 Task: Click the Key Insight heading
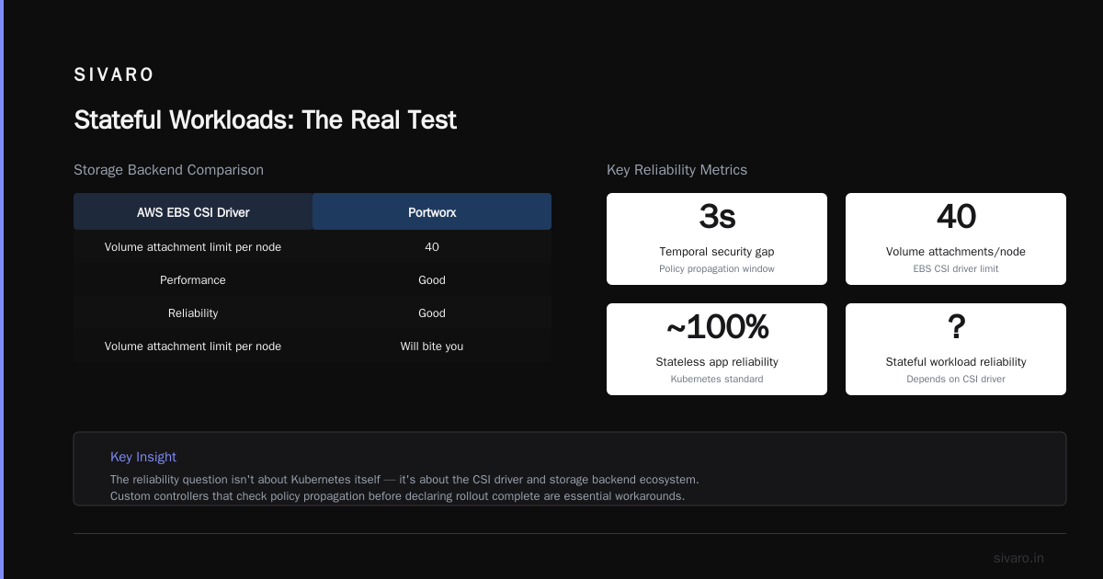(143, 457)
